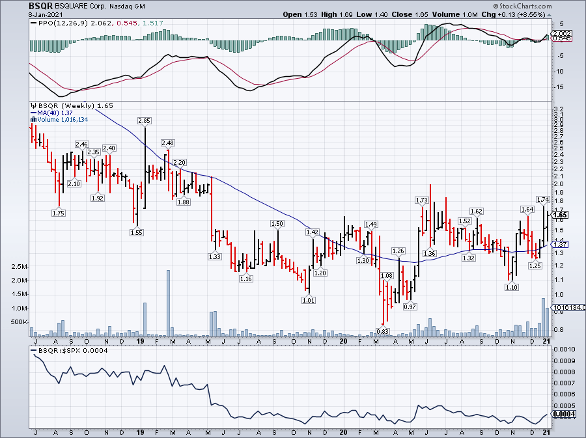The image size is (586, 438).
Task: Click the PPO(12,26,9) indicator label
Action: point(63,23)
